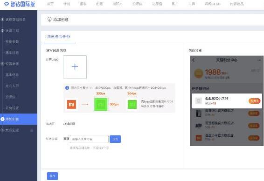The image size is (264, 181).
Task: Click the blue button beside the text field
Action: click(x=115, y=139)
